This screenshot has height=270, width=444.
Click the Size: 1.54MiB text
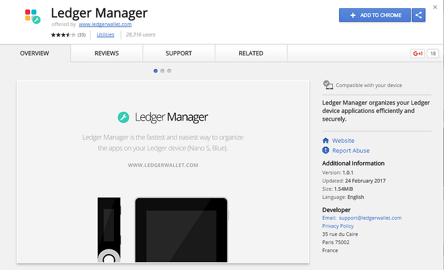click(337, 189)
